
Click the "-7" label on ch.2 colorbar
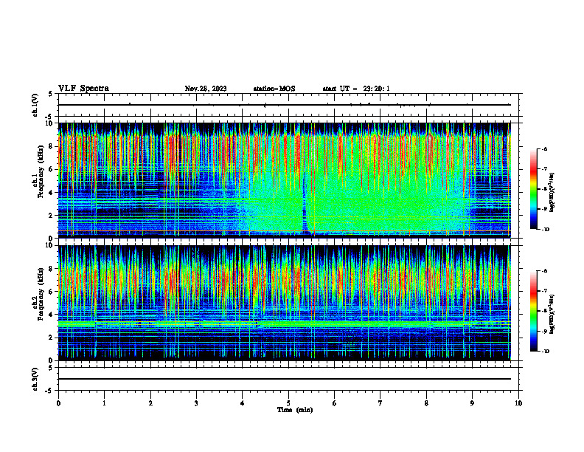(x=544, y=291)
